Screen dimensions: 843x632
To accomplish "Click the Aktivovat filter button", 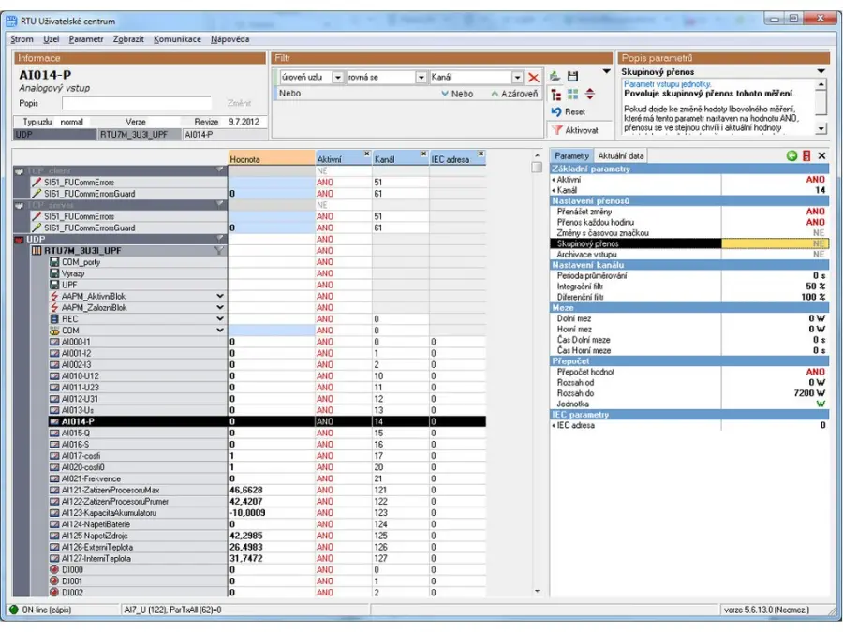I will tap(574, 130).
